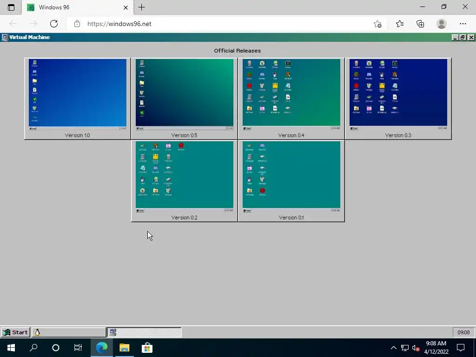
Task: Open the tab actions menu button
Action: point(11,7)
